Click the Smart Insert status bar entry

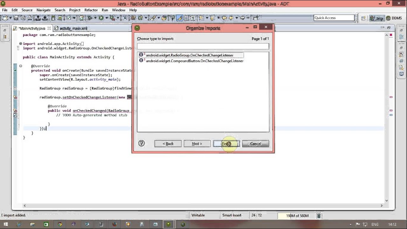point(232,215)
